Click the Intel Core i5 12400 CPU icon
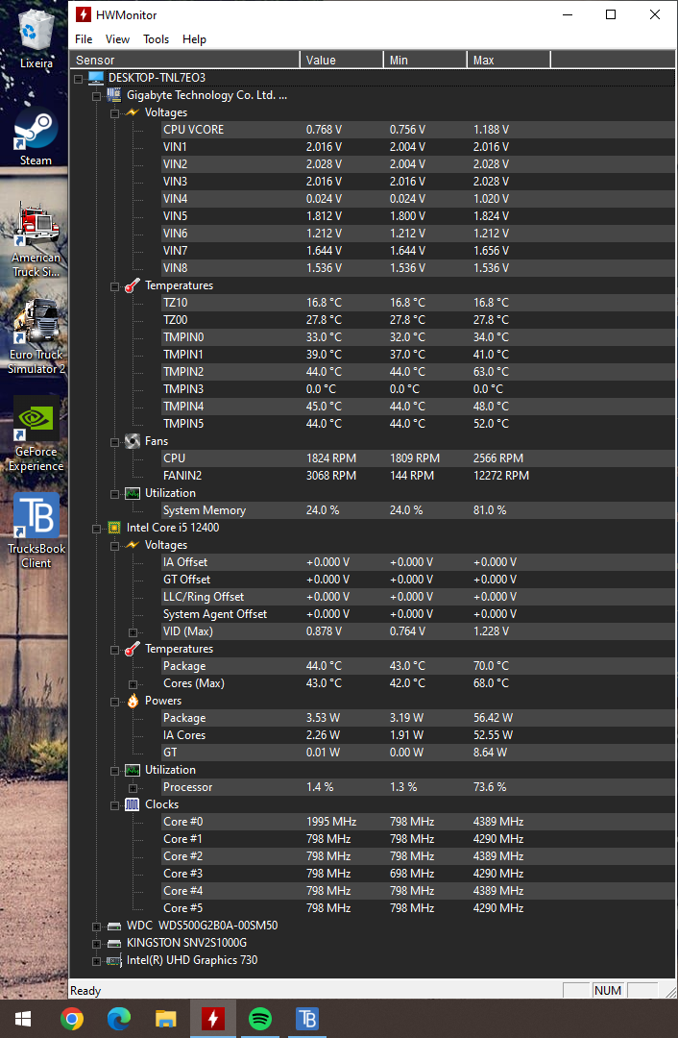The width and height of the screenshot is (678, 1038). [113, 528]
